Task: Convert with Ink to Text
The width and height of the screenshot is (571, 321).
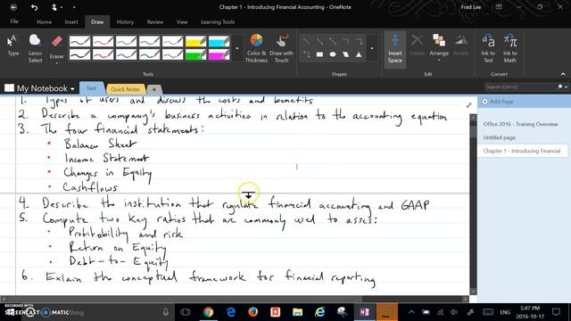Action: point(488,48)
